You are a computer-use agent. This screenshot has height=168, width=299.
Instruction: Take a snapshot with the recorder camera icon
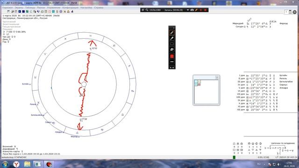192,10
